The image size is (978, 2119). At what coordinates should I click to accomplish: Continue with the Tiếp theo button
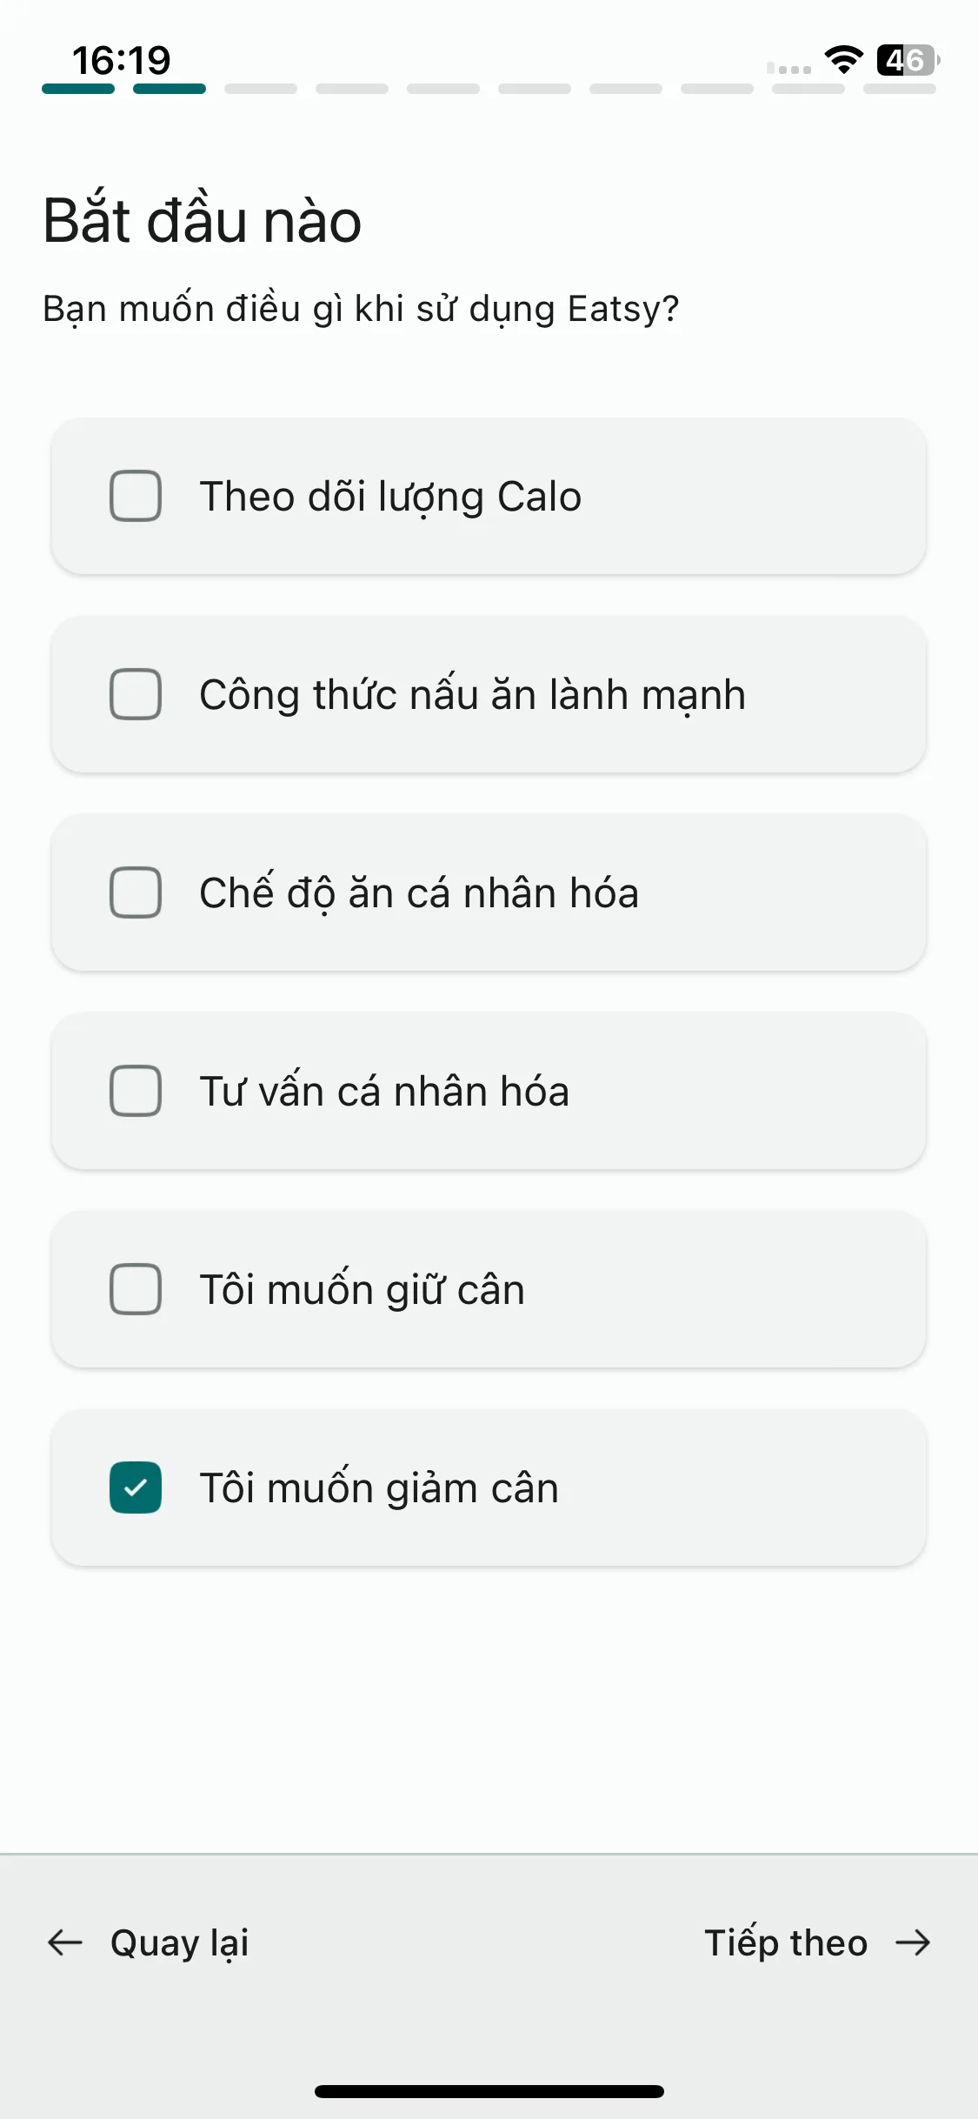click(817, 1942)
